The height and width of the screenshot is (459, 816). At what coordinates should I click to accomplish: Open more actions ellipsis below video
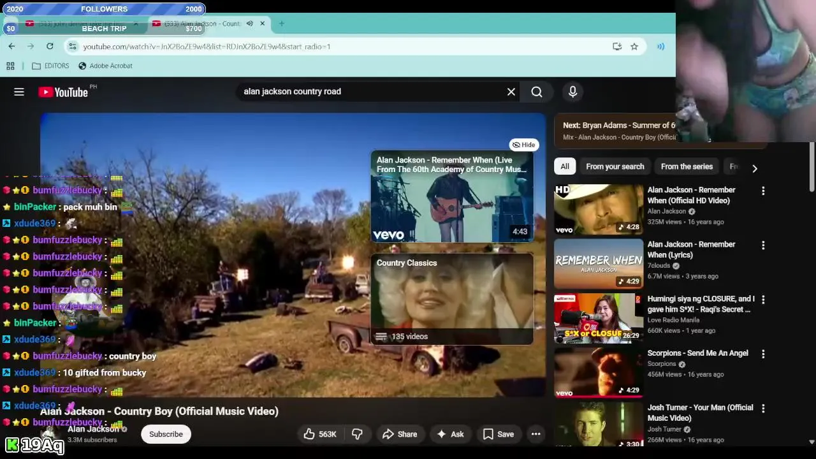536,434
